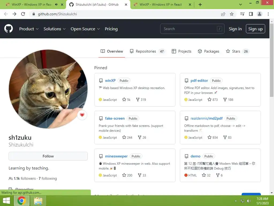Open the winXP repository link

click(110, 80)
